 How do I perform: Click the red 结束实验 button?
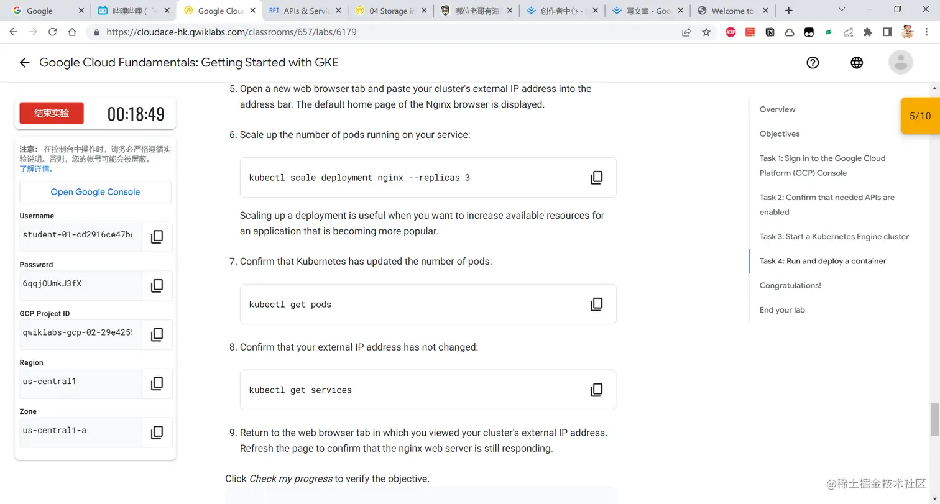click(x=52, y=113)
